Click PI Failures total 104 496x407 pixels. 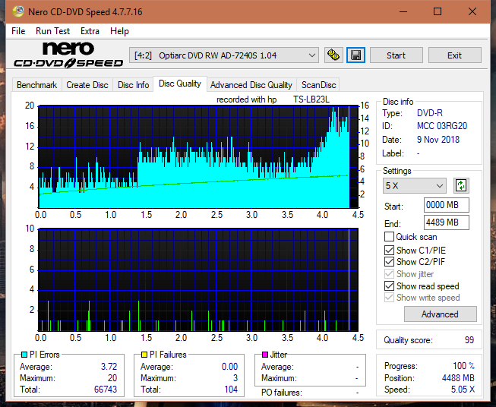231,390
